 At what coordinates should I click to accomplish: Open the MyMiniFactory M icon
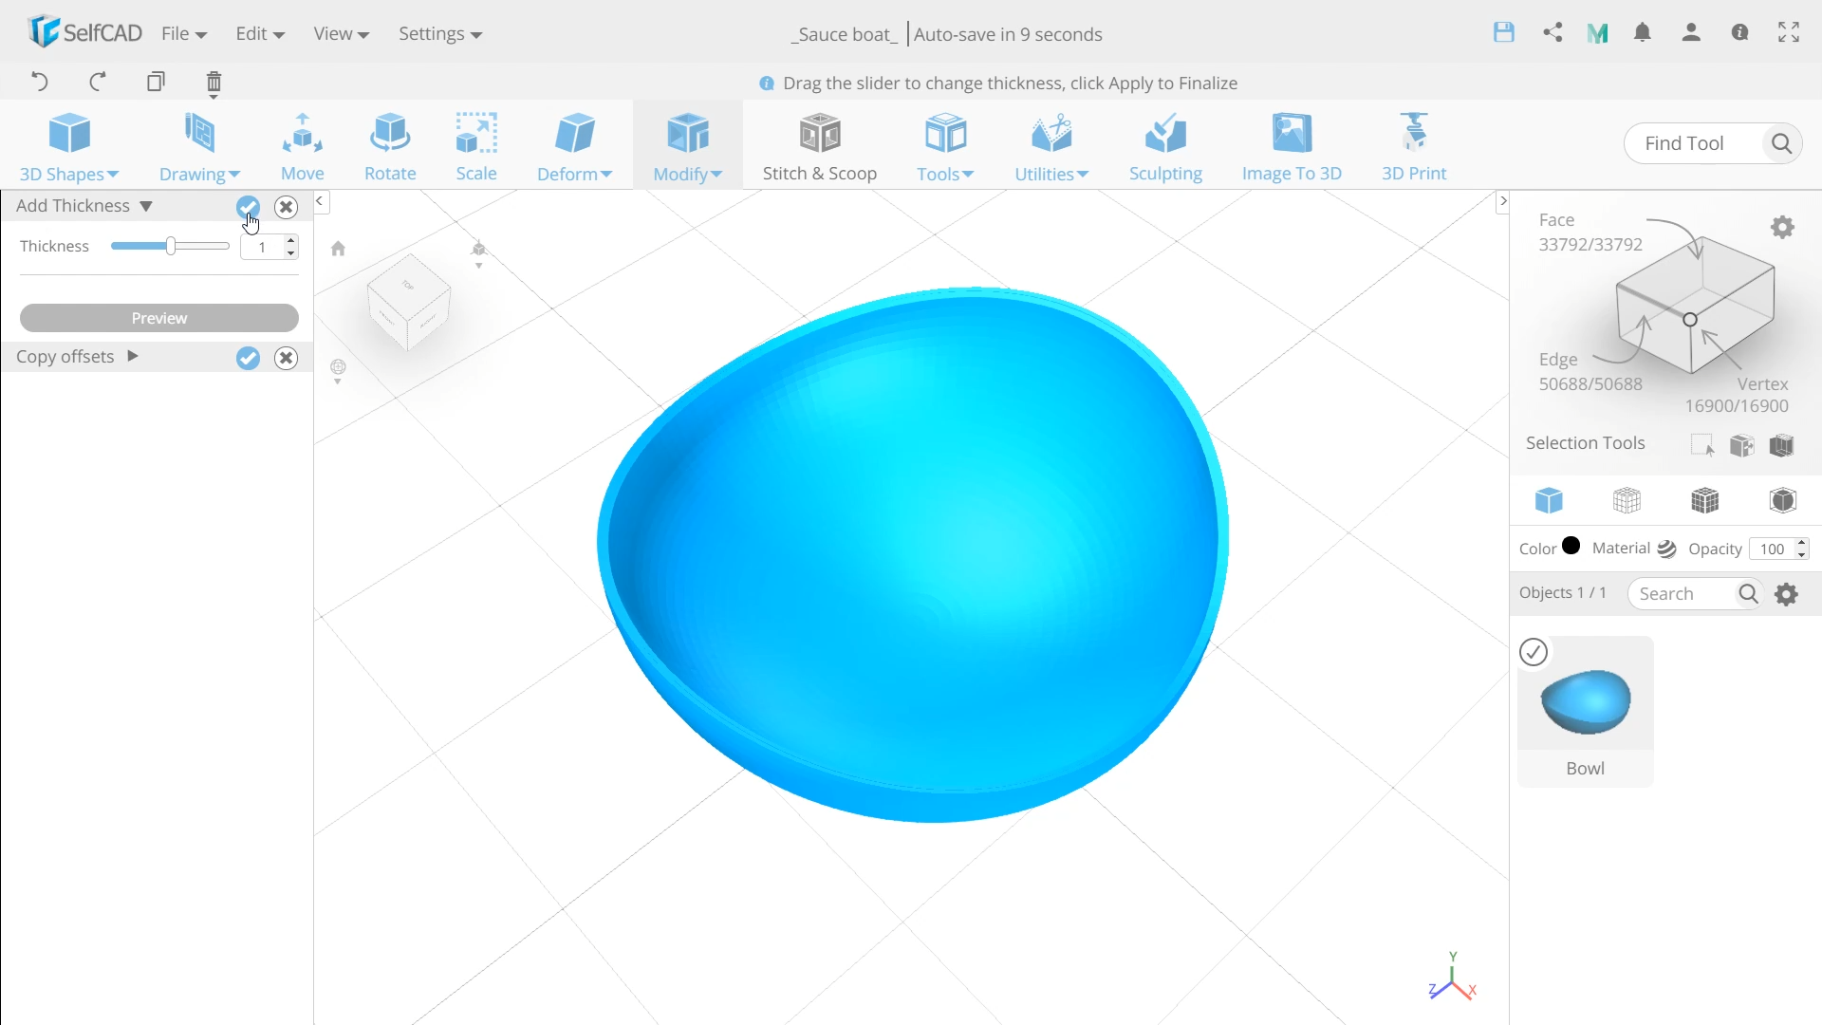pos(1598,33)
